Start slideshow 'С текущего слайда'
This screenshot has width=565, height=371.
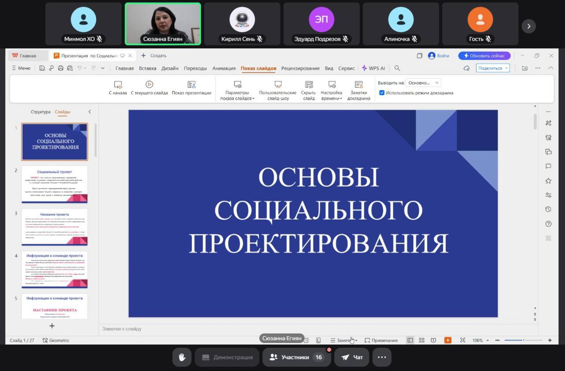coord(149,85)
